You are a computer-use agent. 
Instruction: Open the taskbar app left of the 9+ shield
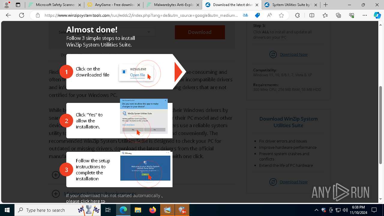(167, 210)
